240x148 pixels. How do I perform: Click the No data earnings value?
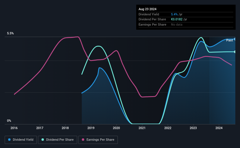[x=177, y=24]
